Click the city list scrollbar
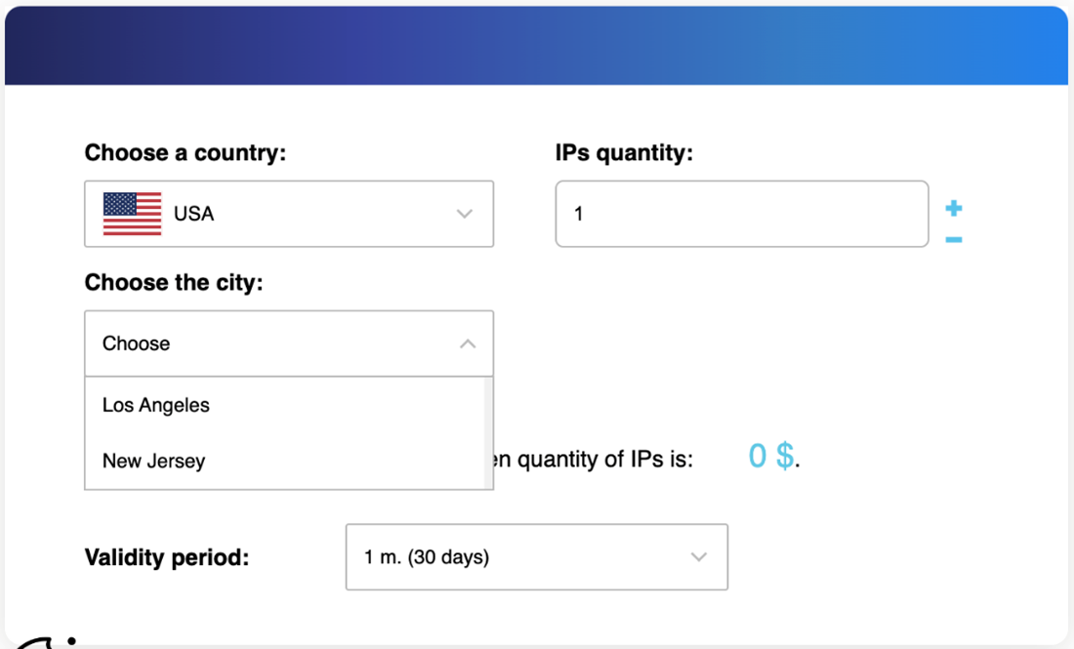Viewport: 1074px width, 649px height. click(x=488, y=432)
